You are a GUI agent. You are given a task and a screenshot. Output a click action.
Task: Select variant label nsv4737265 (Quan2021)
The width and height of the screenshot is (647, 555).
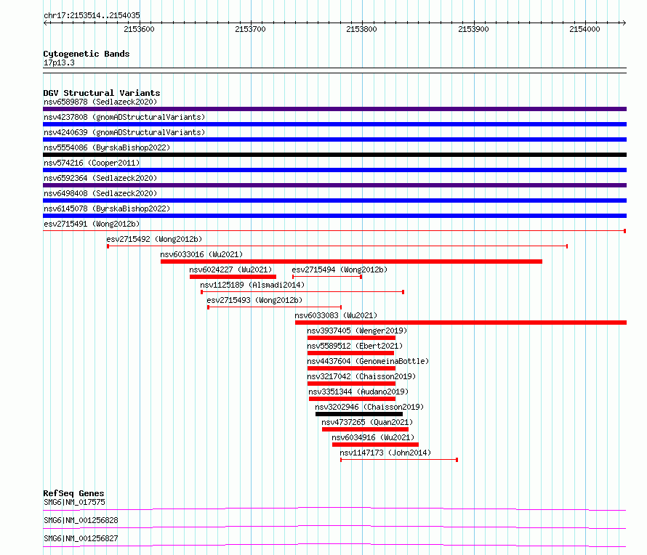coord(367,422)
